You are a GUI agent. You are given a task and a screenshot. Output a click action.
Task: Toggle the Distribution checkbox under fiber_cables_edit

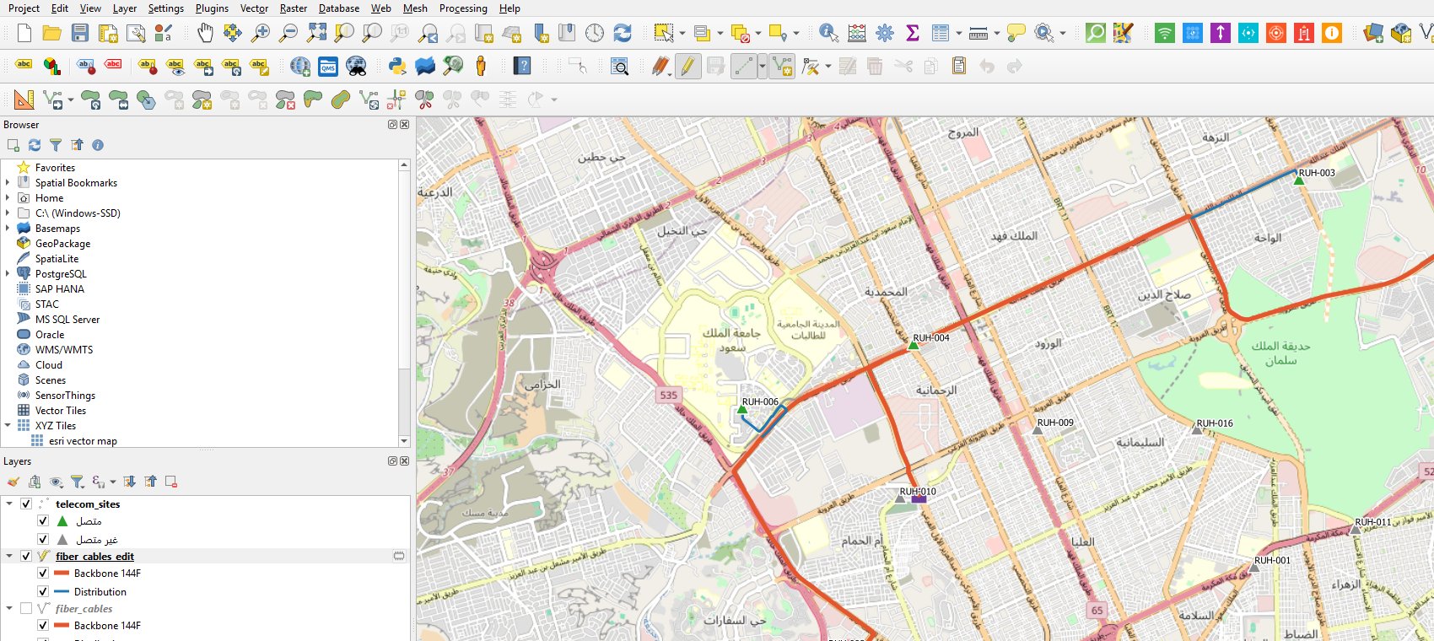[43, 591]
